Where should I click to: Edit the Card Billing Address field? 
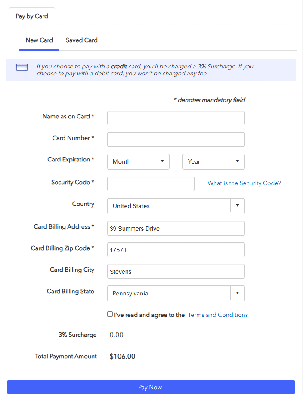pyautogui.click(x=176, y=228)
